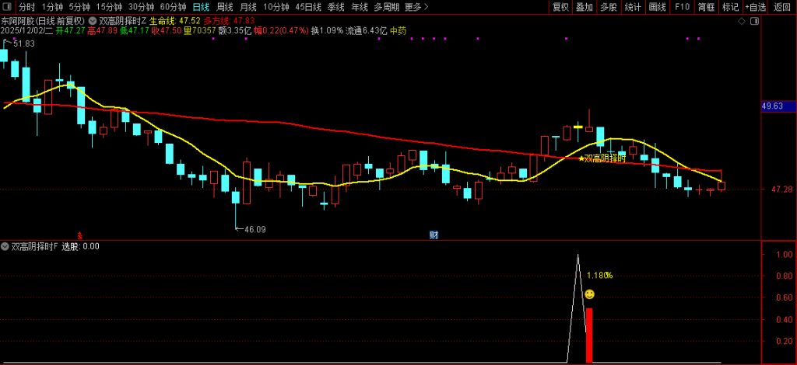Image resolution: width=797 pixels, height=365 pixels.
Task: Click the 选股: 0.00 value
Action: pyautogui.click(x=80, y=247)
